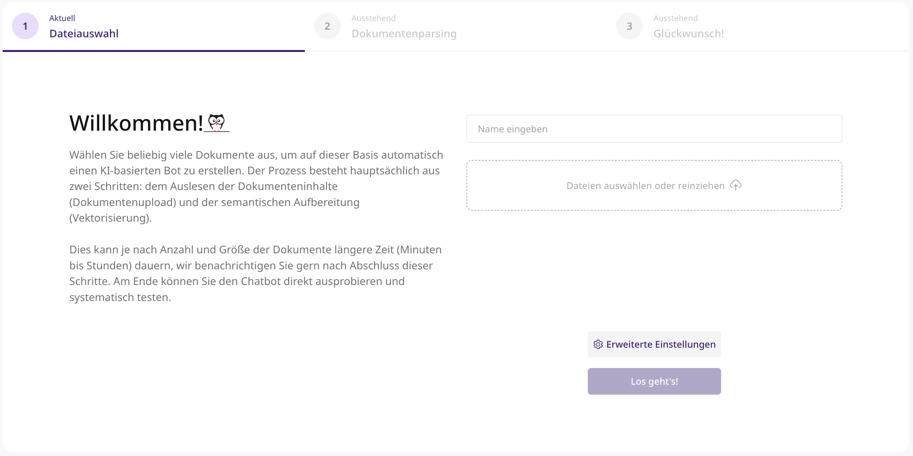
Task: Click the Willkommen! heading
Action: click(137, 123)
